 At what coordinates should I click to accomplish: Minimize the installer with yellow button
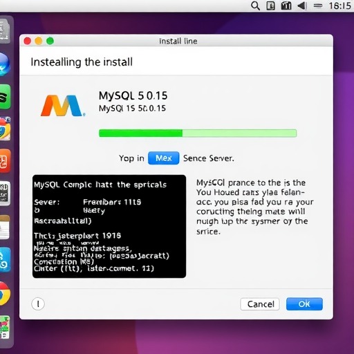pyautogui.click(x=39, y=41)
